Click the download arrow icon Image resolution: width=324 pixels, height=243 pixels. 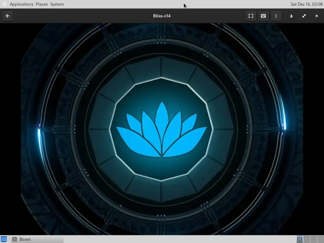[291, 16]
